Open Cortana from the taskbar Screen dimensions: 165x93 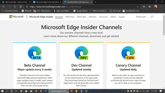click(x=12, y=91)
